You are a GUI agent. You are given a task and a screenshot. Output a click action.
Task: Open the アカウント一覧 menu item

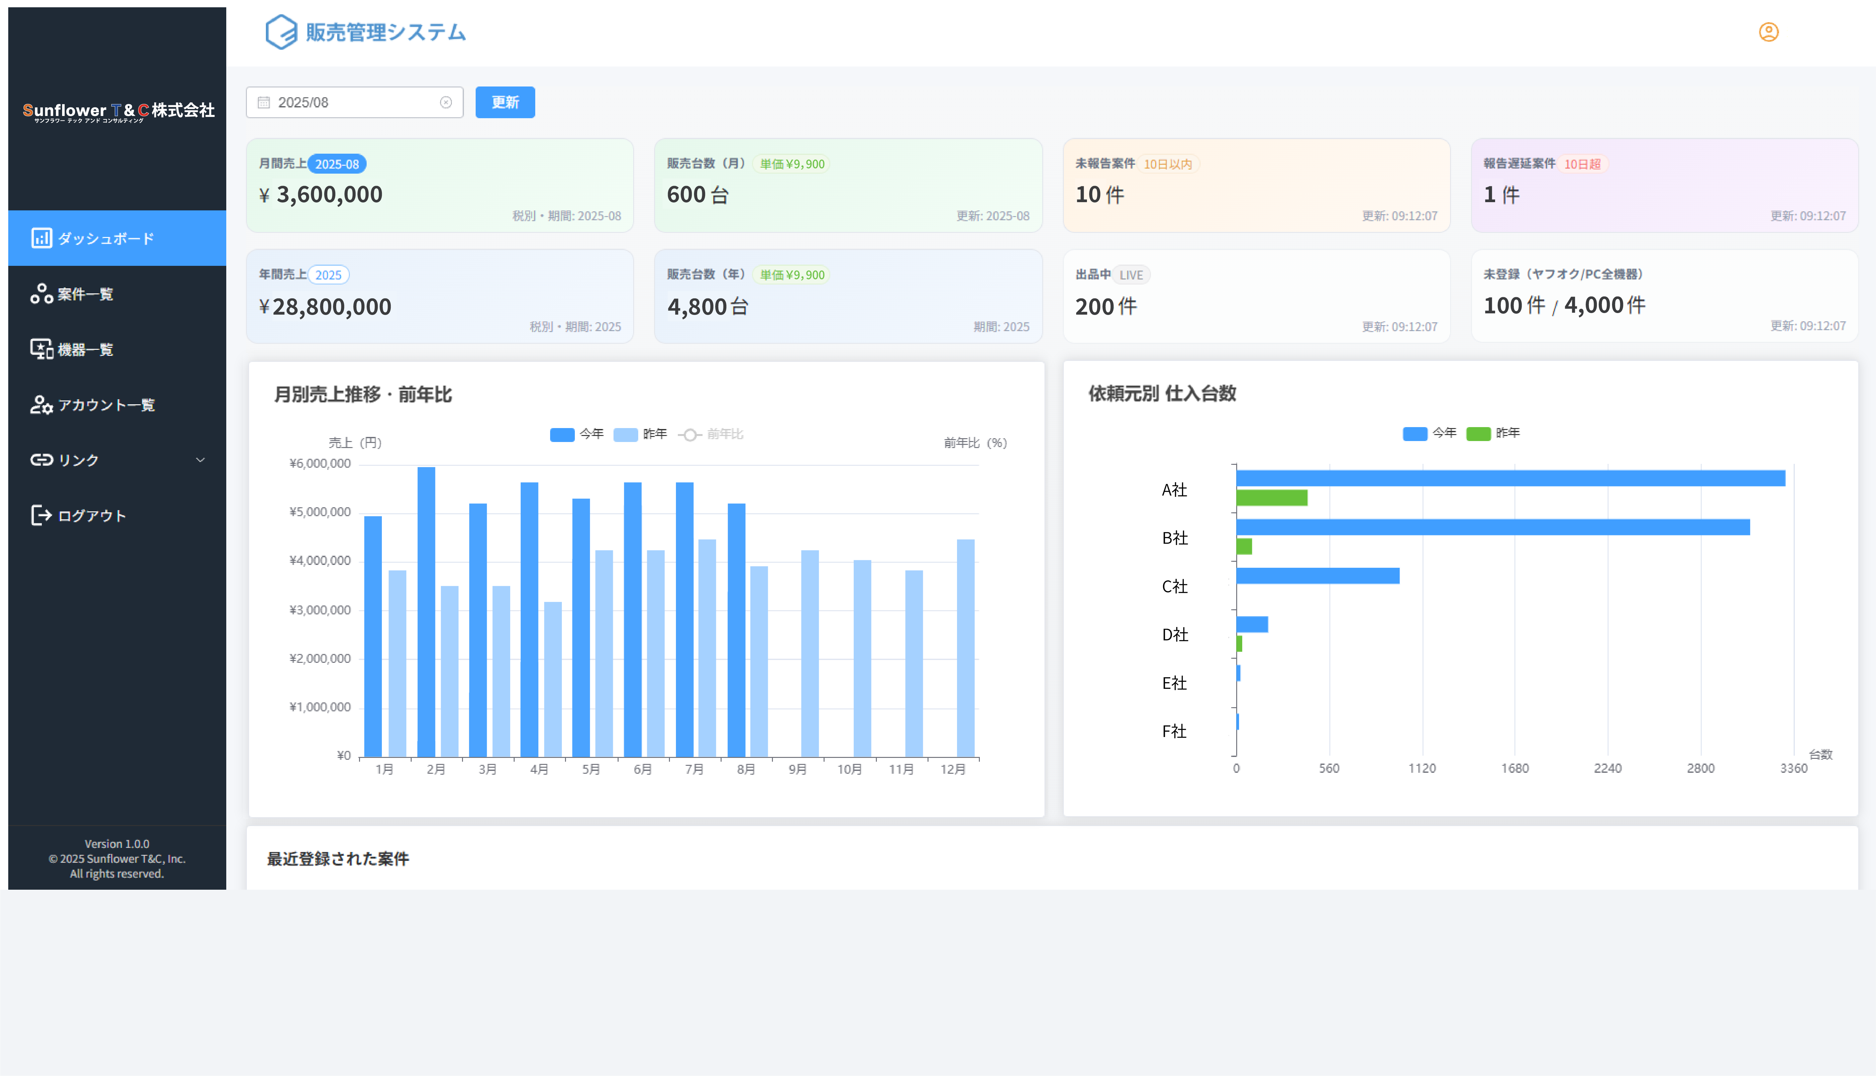click(x=117, y=404)
